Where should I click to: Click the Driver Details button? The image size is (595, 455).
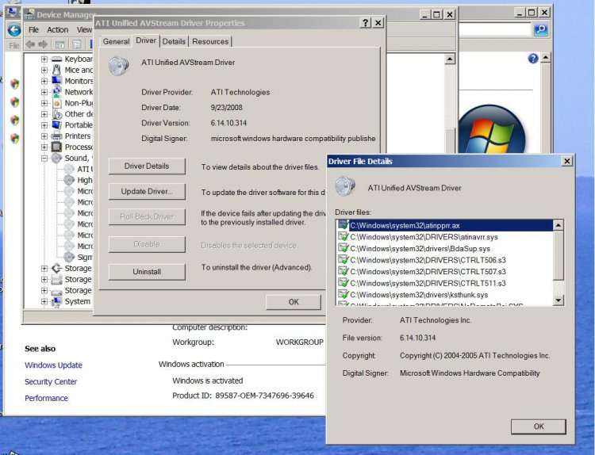[x=147, y=166]
